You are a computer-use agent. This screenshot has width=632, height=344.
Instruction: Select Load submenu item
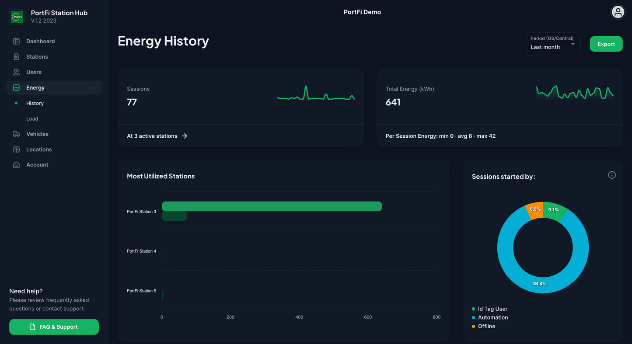tap(32, 119)
